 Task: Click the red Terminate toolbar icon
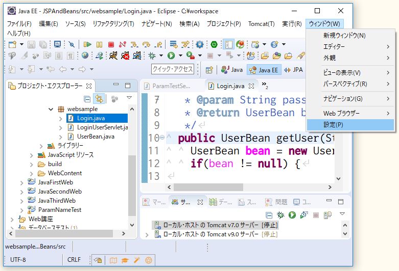pos(111,45)
